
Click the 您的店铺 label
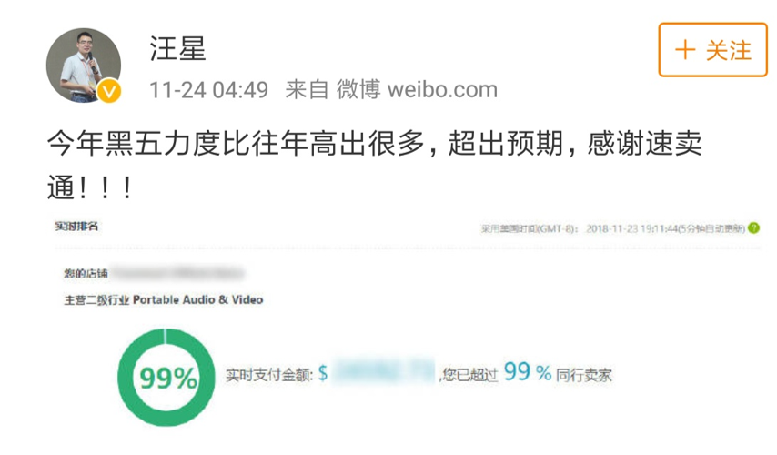pos(86,273)
